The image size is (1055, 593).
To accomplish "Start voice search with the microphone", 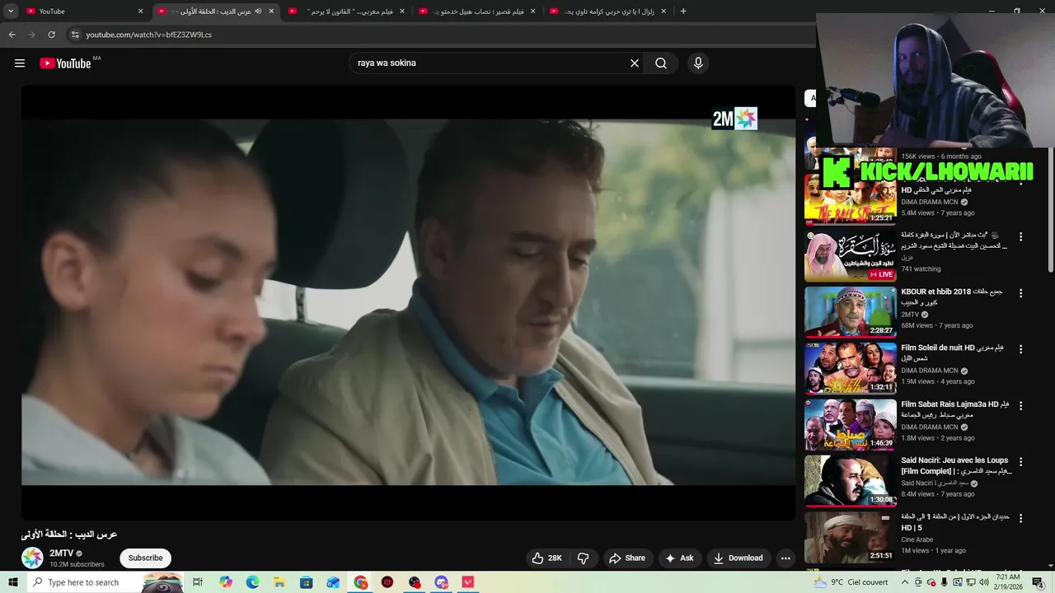I will point(698,63).
